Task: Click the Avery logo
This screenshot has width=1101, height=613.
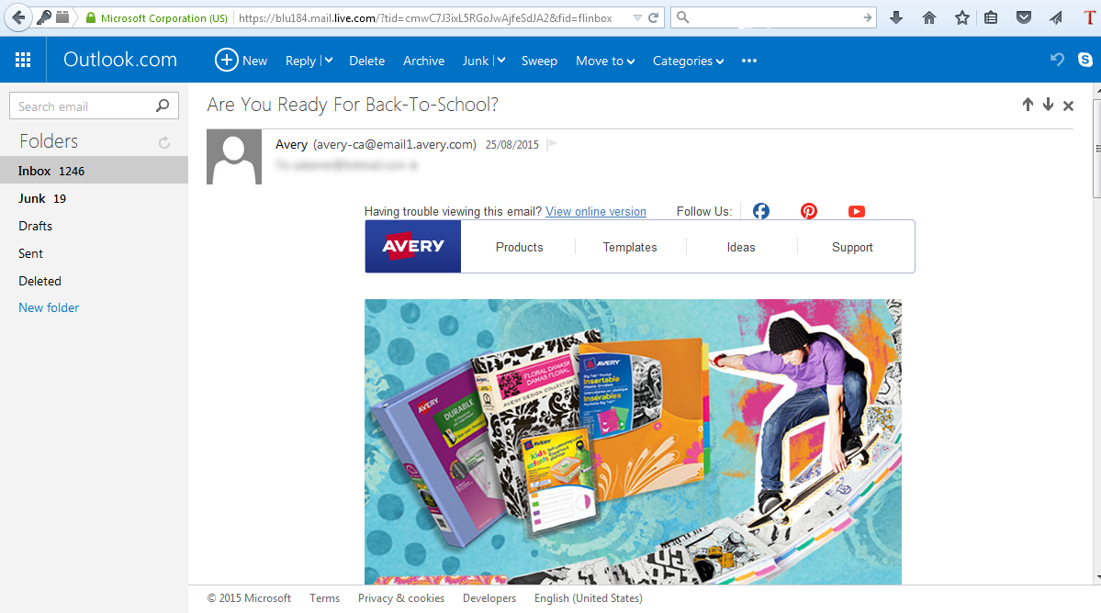Action: pos(413,246)
